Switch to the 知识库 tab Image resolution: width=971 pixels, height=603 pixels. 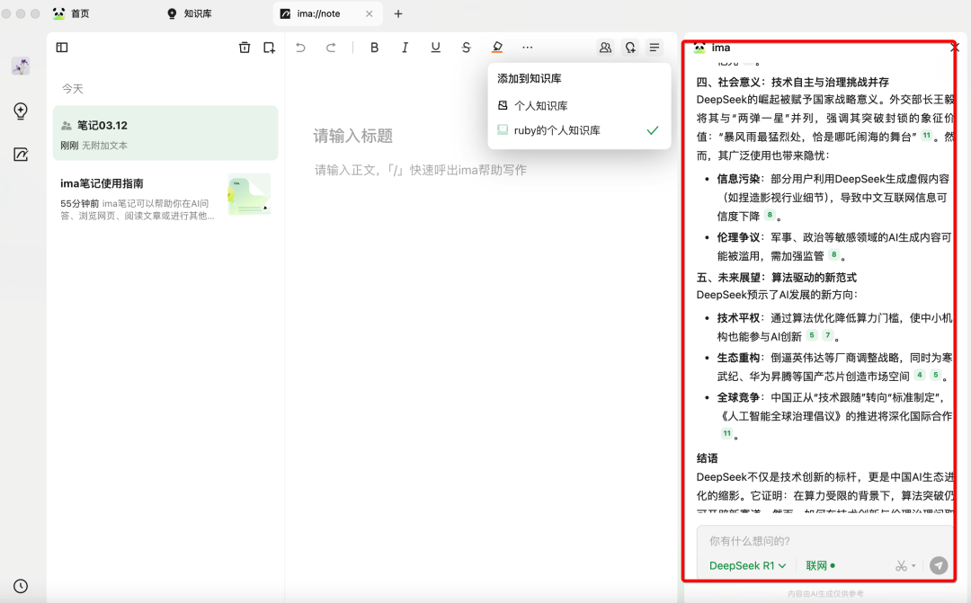[x=190, y=13]
